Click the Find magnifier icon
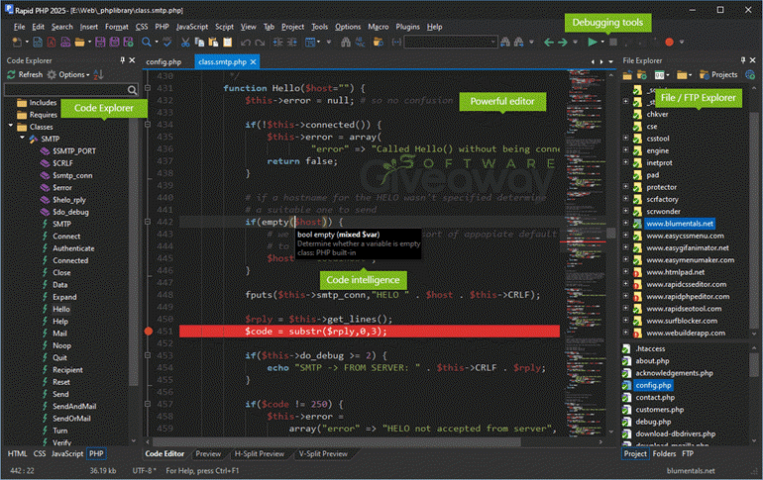The height and width of the screenshot is (480, 763). pyautogui.click(x=146, y=43)
